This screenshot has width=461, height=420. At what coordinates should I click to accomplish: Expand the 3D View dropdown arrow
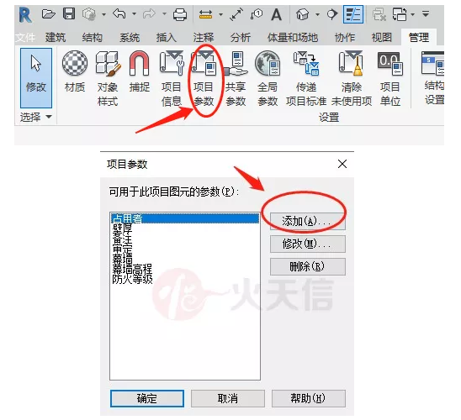point(317,14)
